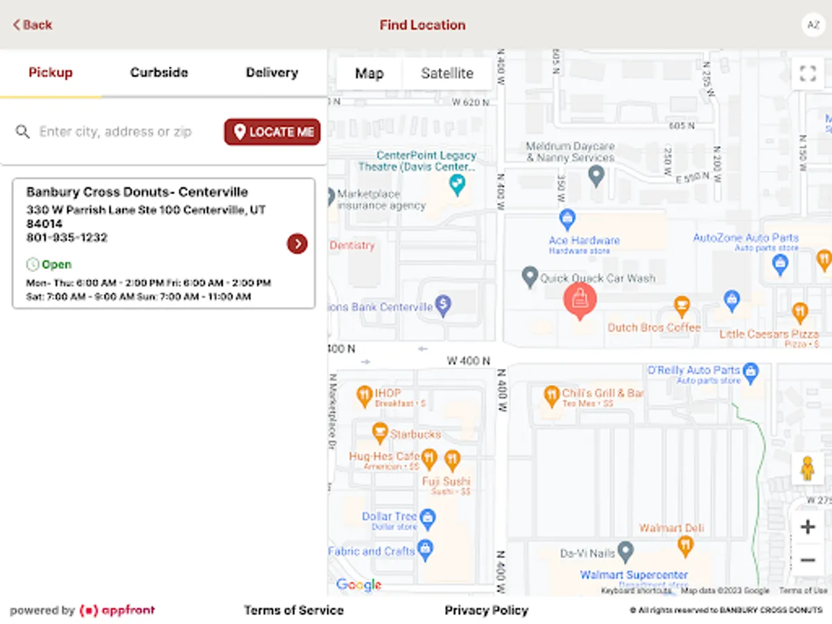Click the Walmart Deli marker
This screenshot has height=624, width=832.
[685, 546]
